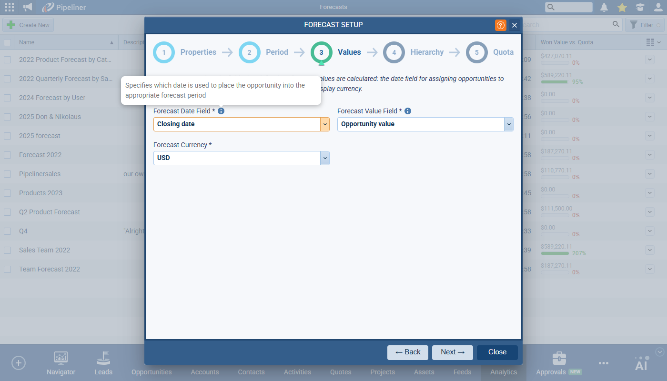Expand the Forecast Date Field dropdown
The height and width of the screenshot is (381, 667).
click(324, 124)
